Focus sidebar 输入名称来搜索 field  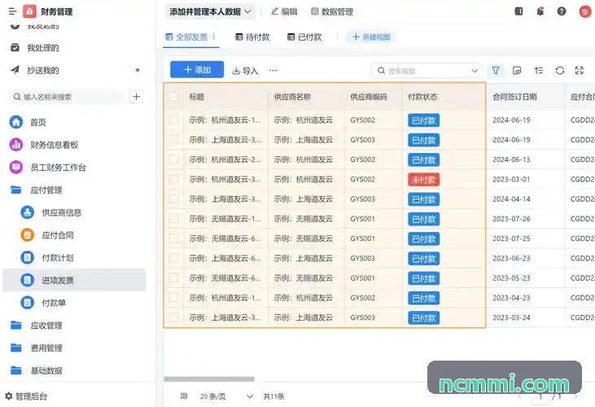tap(65, 97)
